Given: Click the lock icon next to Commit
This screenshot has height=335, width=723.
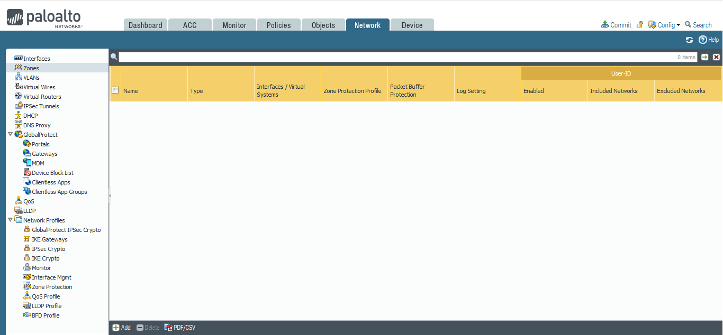Looking at the screenshot, I should pos(640,25).
